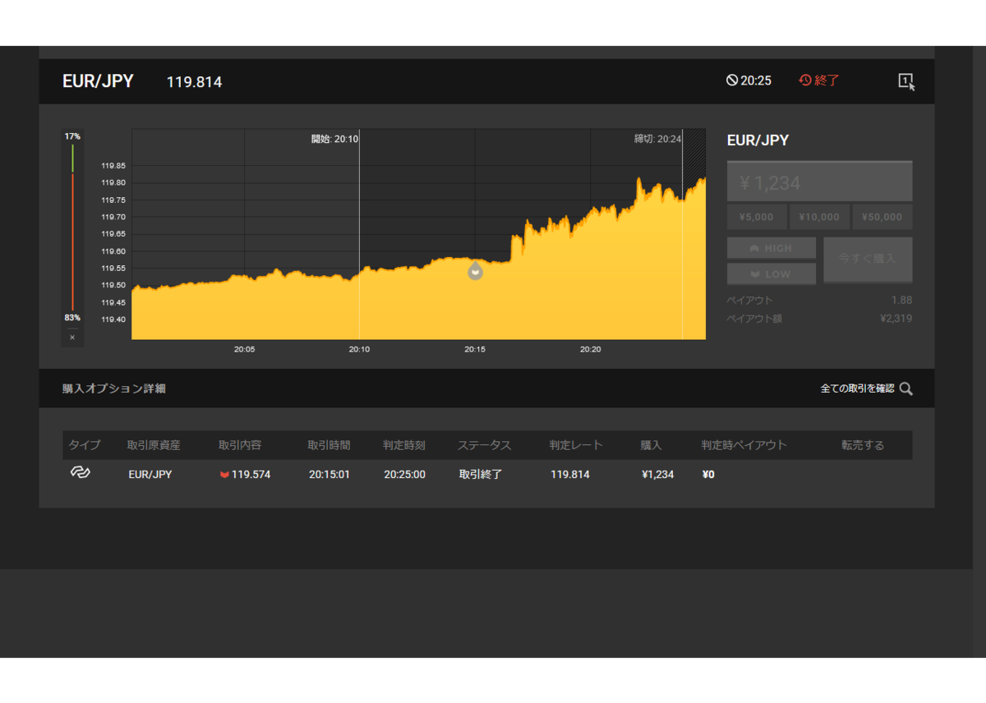Click the 取引内容 column header
Image resolution: width=986 pixels, height=703 pixels.
pyautogui.click(x=240, y=445)
